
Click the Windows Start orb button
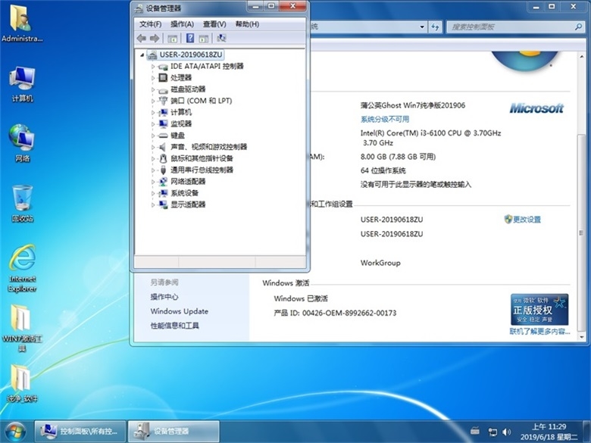[16, 431]
